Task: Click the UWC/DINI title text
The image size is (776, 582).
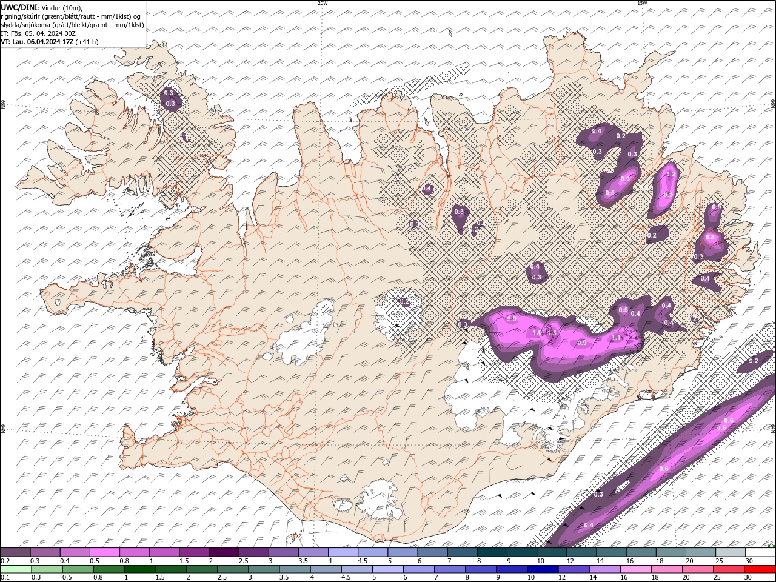Action: click(x=19, y=7)
